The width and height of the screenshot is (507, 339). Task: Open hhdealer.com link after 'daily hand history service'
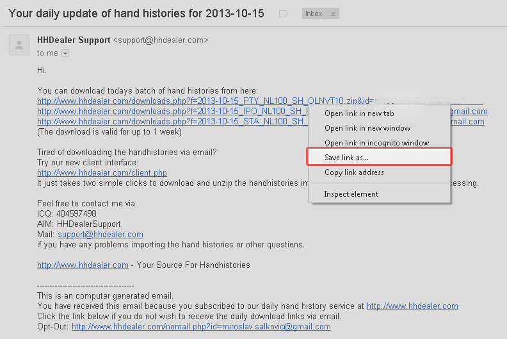click(x=412, y=306)
